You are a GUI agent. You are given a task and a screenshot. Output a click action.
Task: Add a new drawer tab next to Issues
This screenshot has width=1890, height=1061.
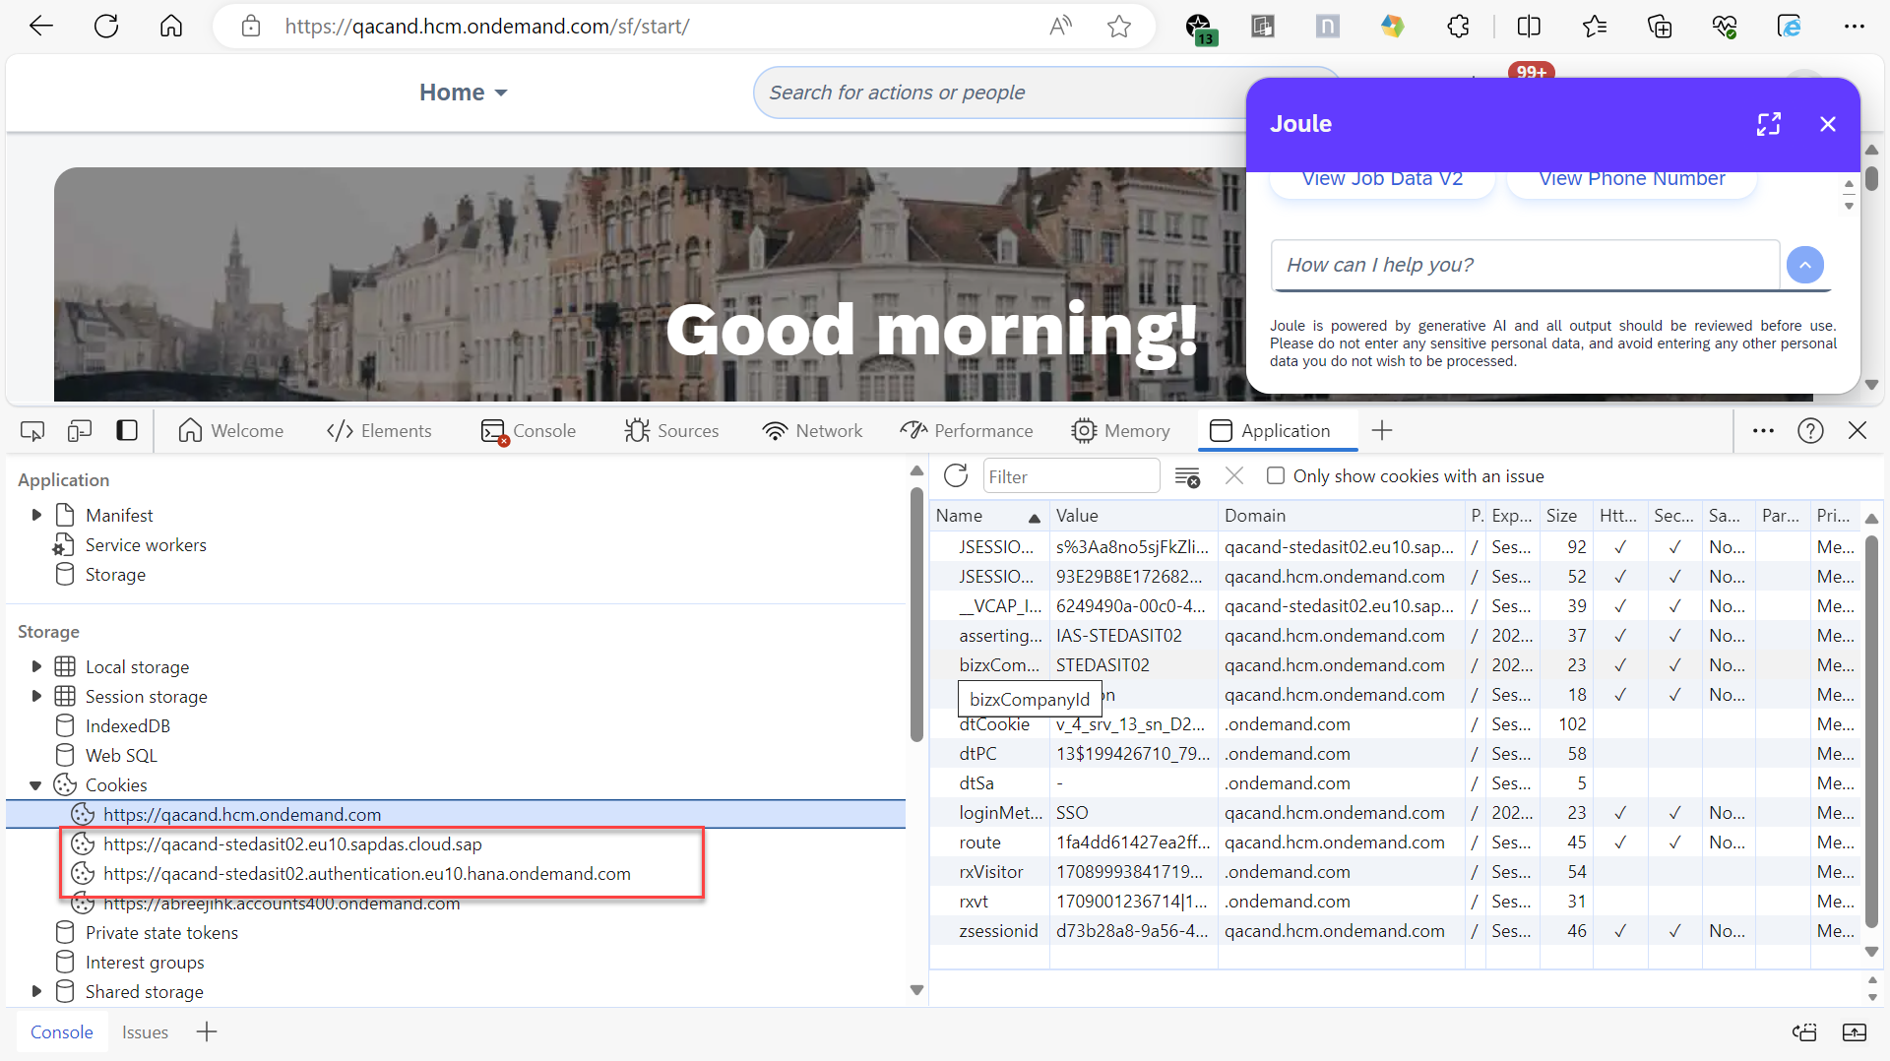click(x=207, y=1032)
